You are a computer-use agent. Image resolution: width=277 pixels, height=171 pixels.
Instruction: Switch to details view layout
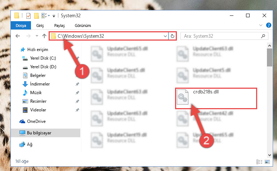(x=259, y=162)
